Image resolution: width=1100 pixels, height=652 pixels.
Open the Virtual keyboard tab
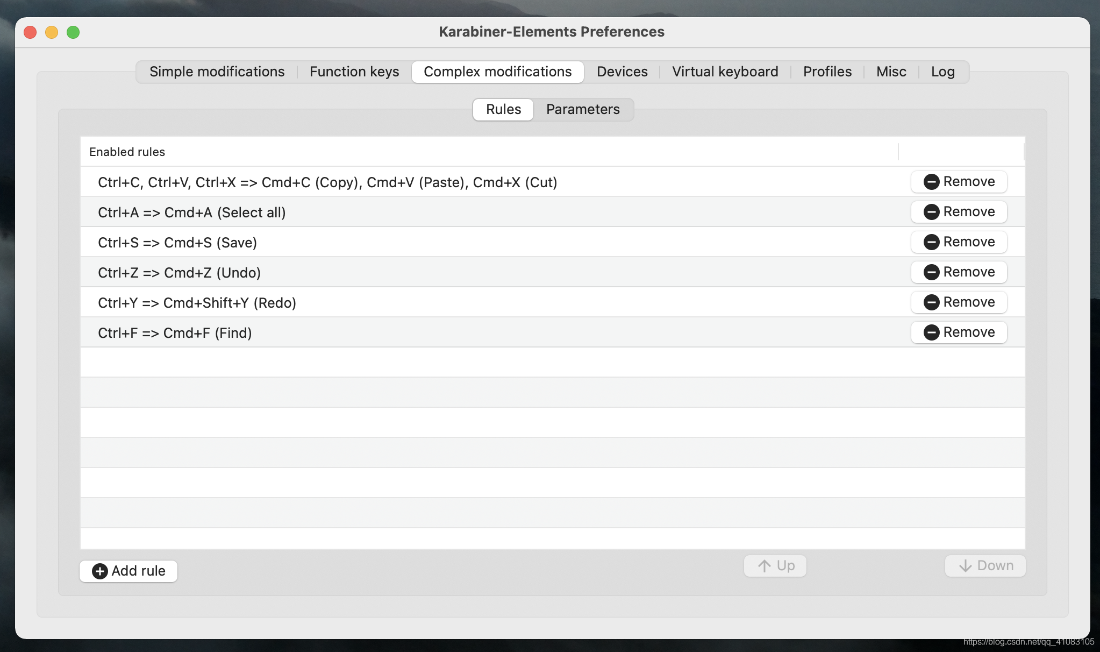(x=725, y=72)
